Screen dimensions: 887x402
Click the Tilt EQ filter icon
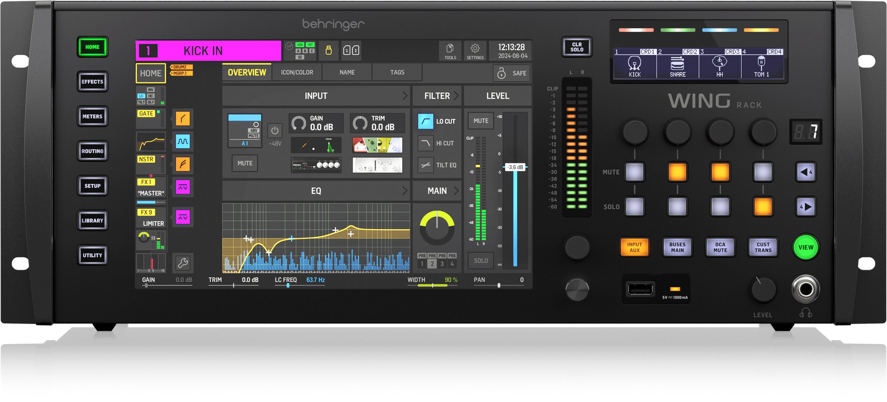(425, 165)
